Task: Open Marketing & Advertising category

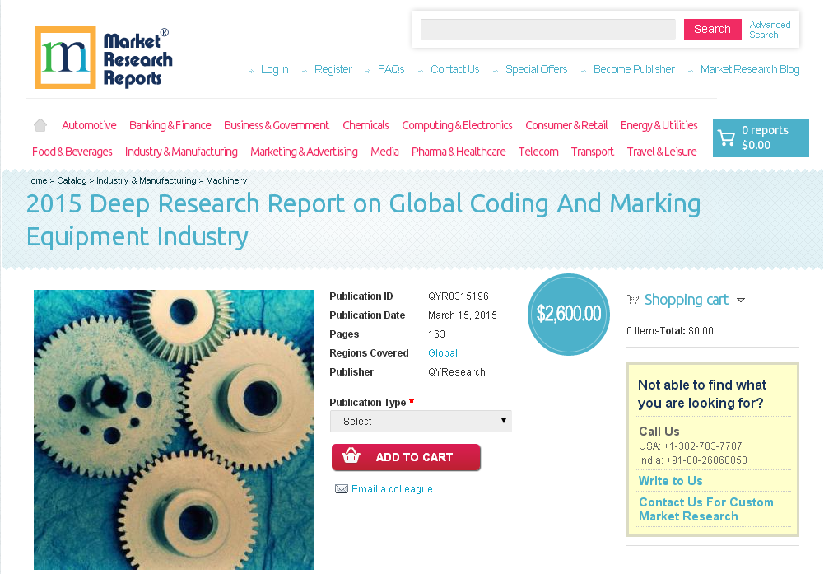Action: coord(304,152)
